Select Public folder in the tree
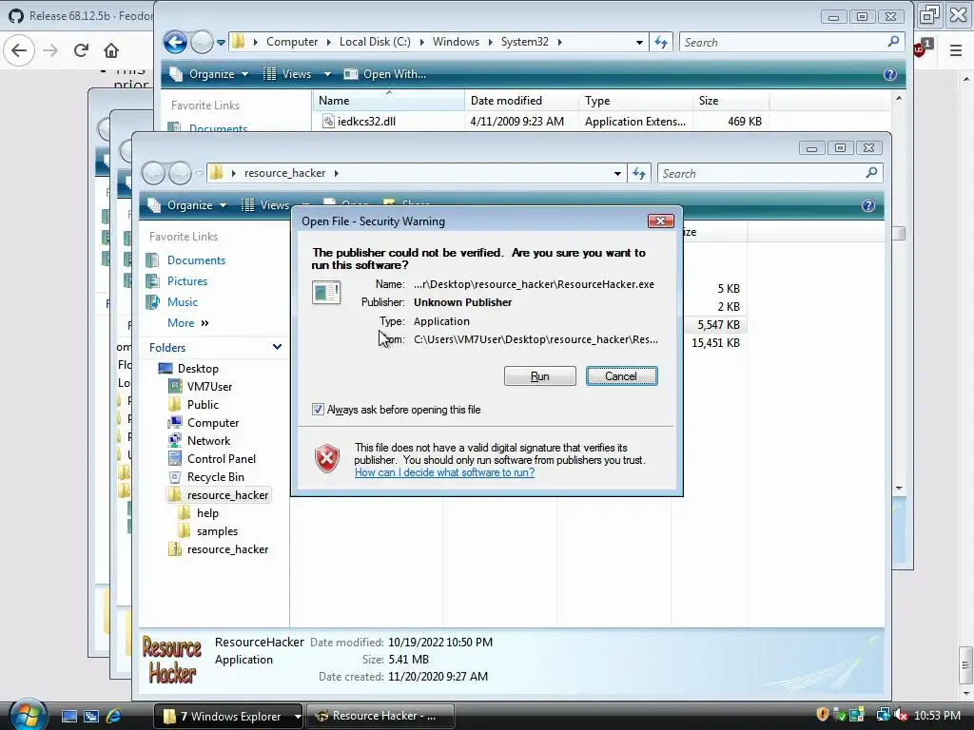 click(203, 405)
